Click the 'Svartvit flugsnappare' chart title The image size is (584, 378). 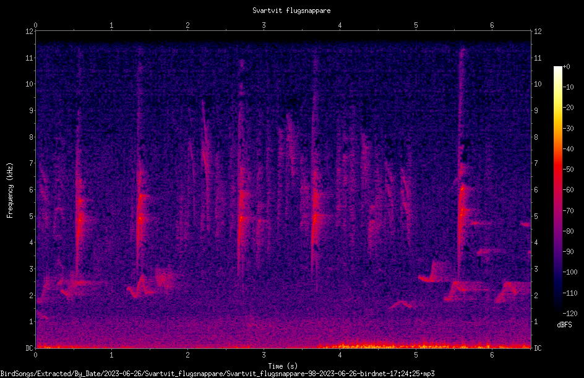pyautogui.click(x=291, y=11)
